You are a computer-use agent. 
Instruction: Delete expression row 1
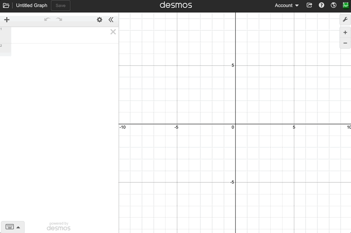(113, 32)
